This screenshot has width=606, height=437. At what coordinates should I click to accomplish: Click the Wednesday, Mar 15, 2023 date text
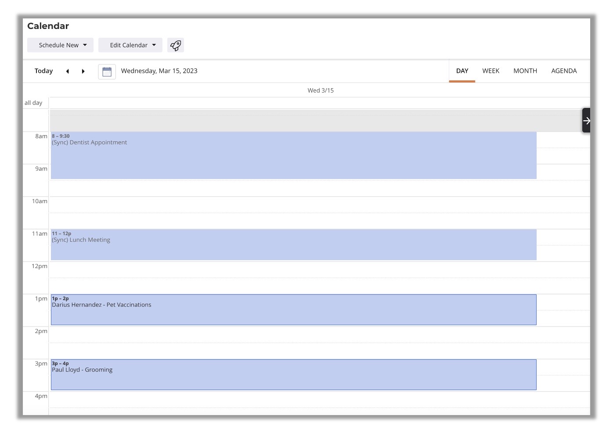[159, 71]
